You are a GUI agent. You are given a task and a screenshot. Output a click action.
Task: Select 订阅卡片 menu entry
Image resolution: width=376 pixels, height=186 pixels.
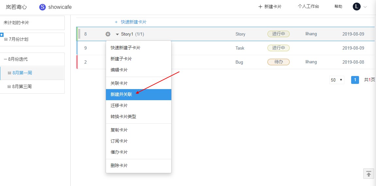click(139, 141)
